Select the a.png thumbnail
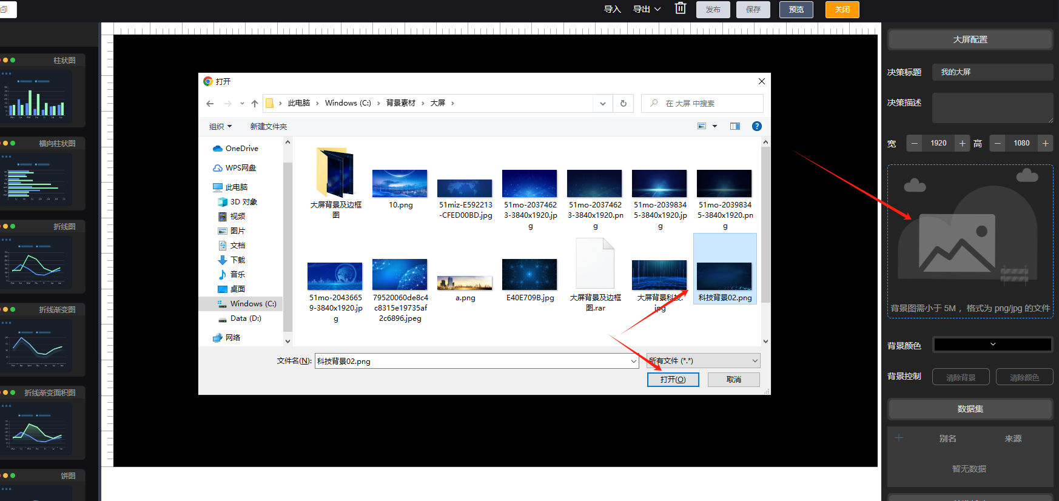Viewport: 1059px width, 501px height. tap(465, 284)
